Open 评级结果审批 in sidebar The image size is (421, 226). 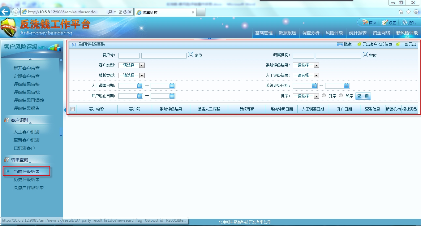(x=27, y=92)
